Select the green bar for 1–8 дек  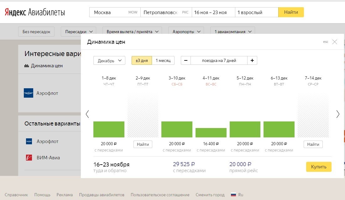click(109, 130)
